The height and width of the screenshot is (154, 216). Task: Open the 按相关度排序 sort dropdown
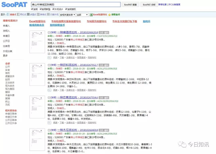[x=68, y=14]
